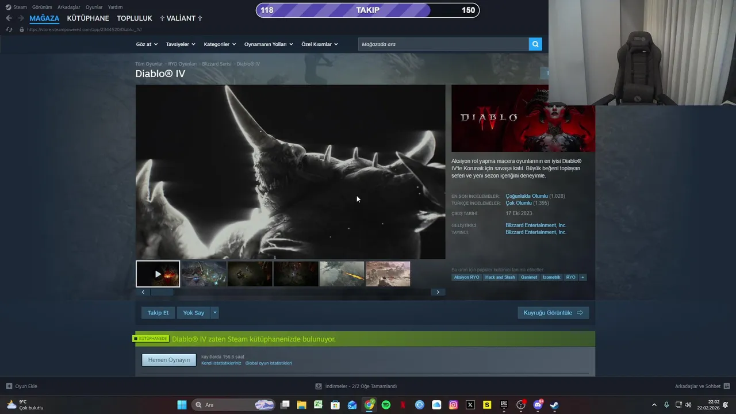
Task: Switch to the KÜTÜPHANE tab
Action: [88, 18]
